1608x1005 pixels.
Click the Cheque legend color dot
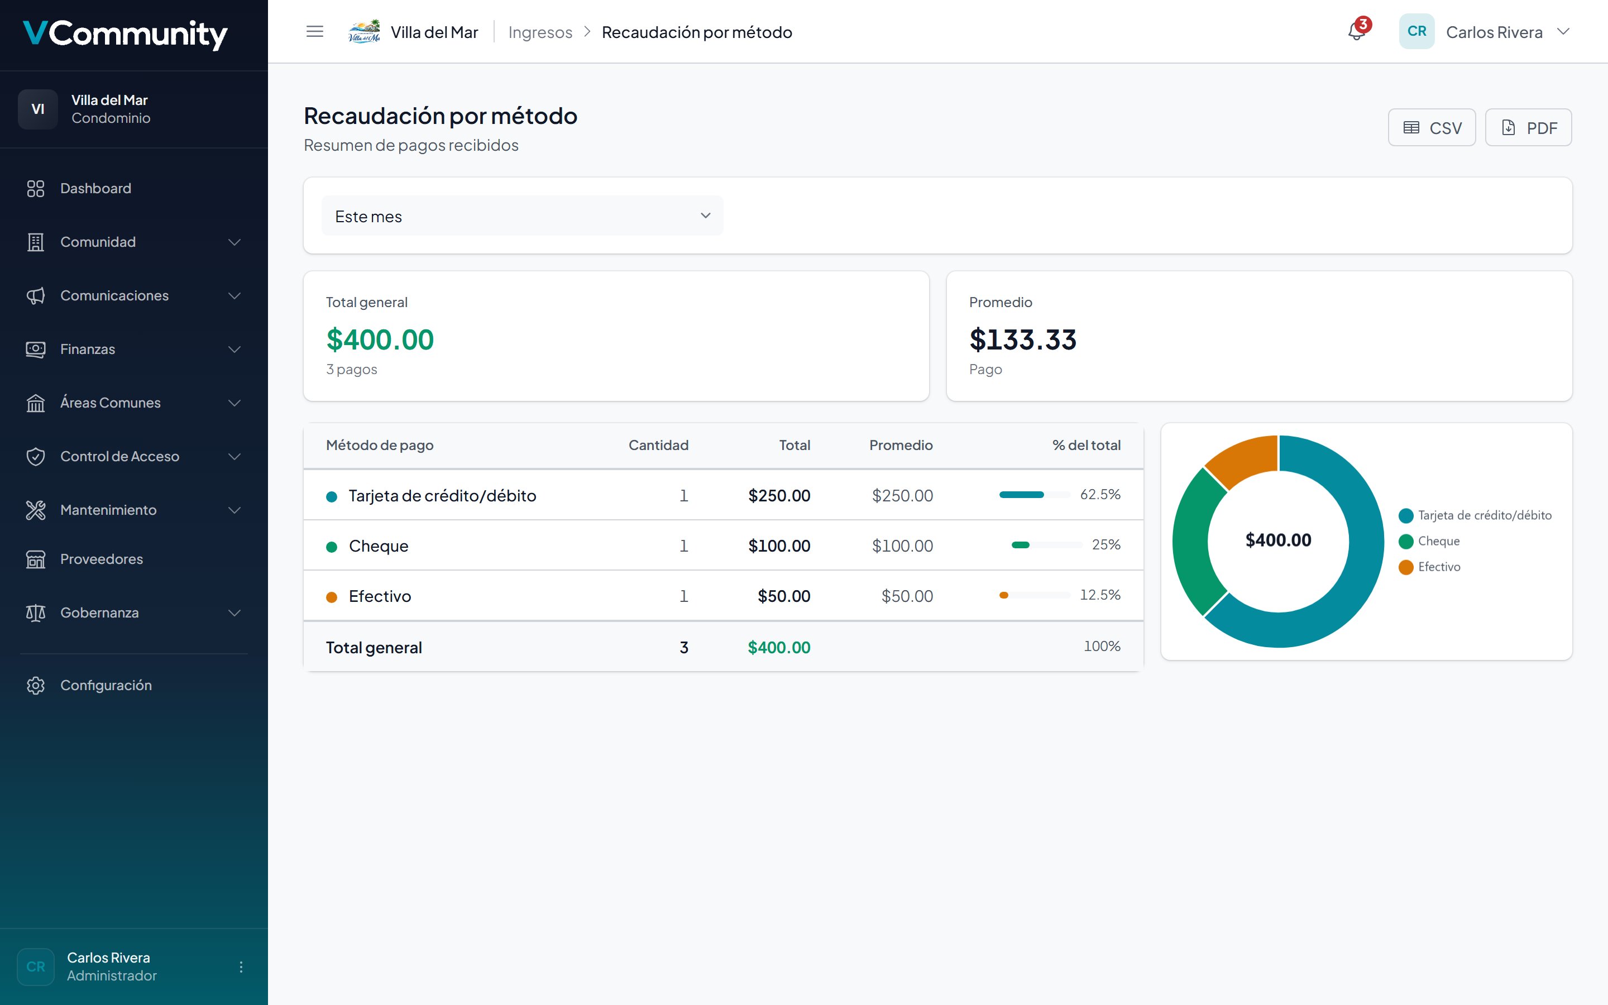click(x=1405, y=541)
